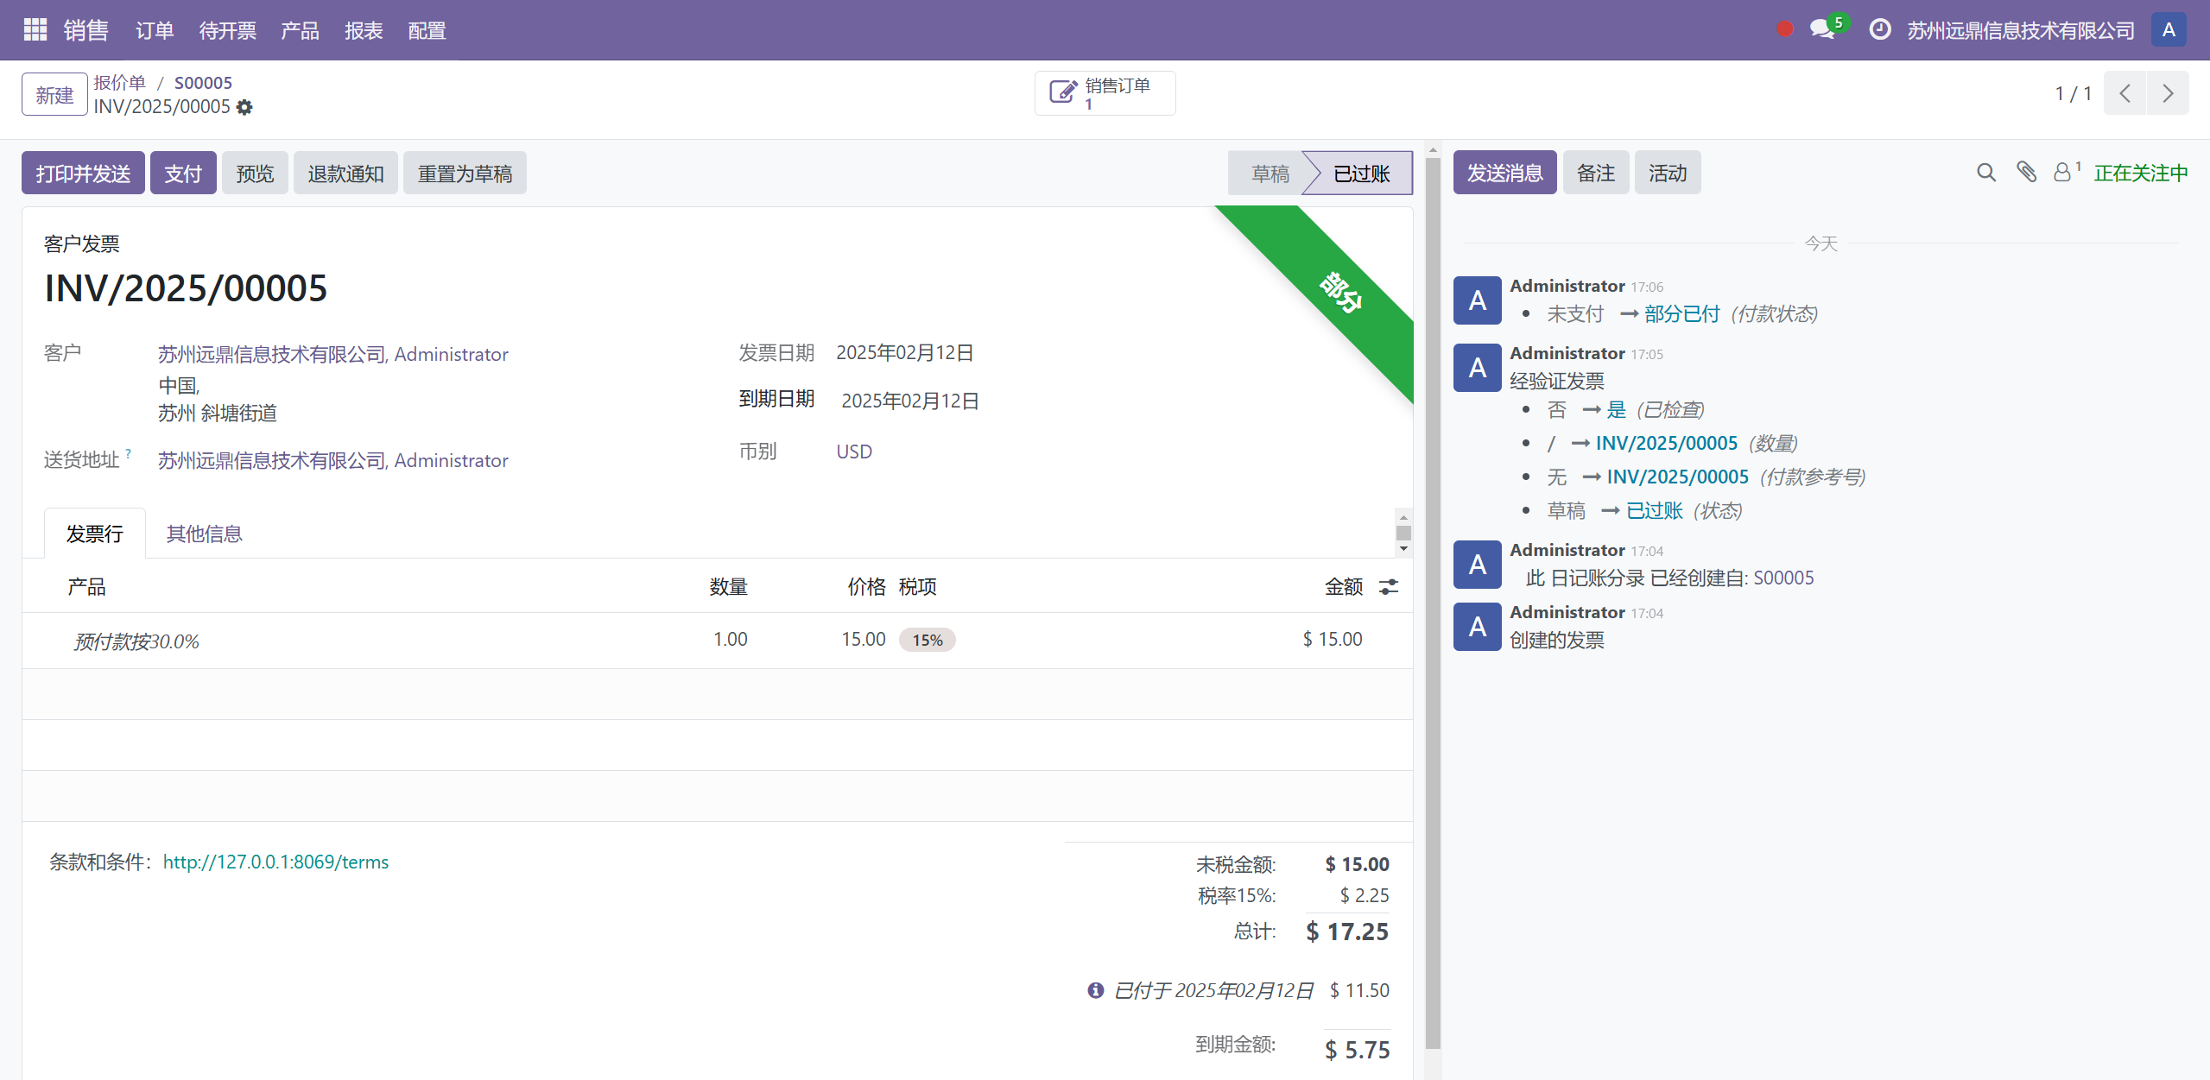The image size is (2210, 1080).
Task: Open the conversations chat bubble icon
Action: (x=1822, y=29)
